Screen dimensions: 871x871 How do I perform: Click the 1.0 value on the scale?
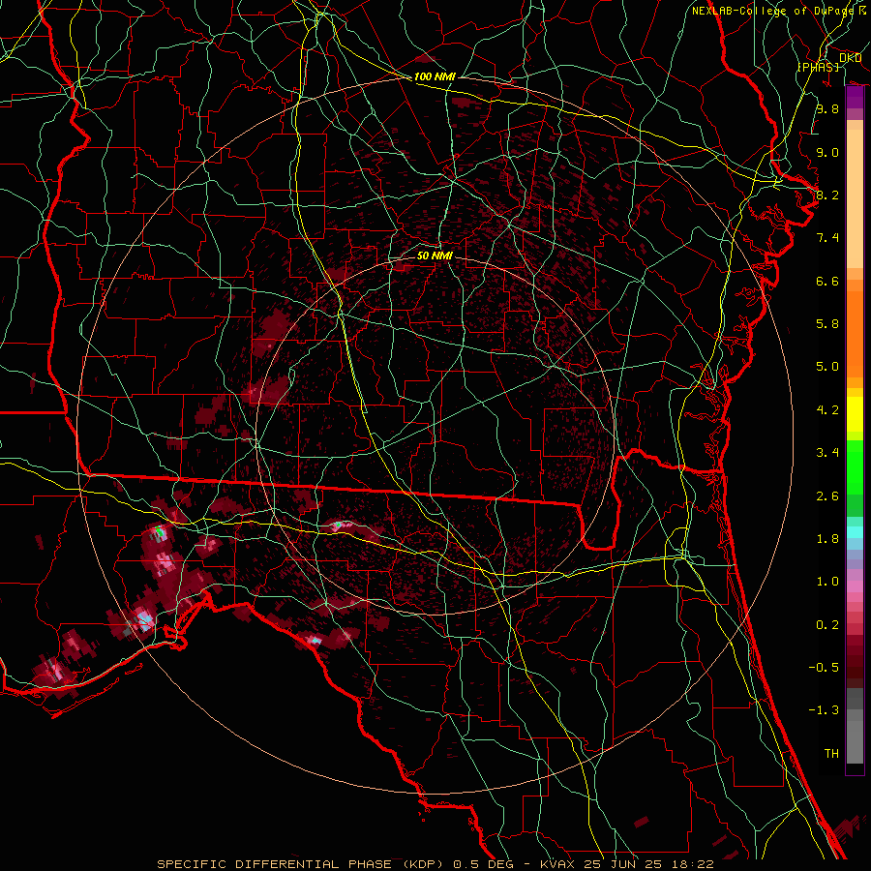827,582
